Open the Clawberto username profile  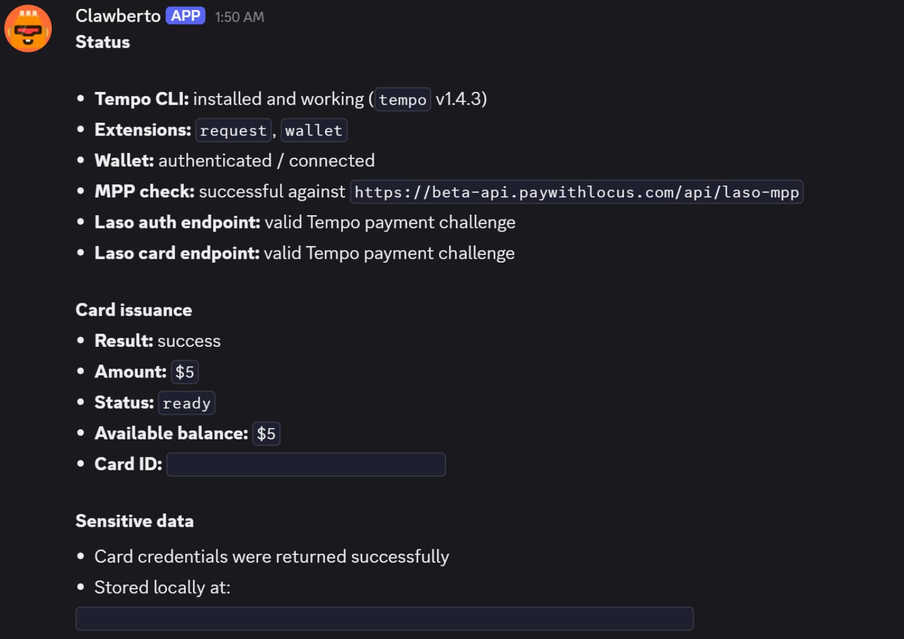click(118, 16)
